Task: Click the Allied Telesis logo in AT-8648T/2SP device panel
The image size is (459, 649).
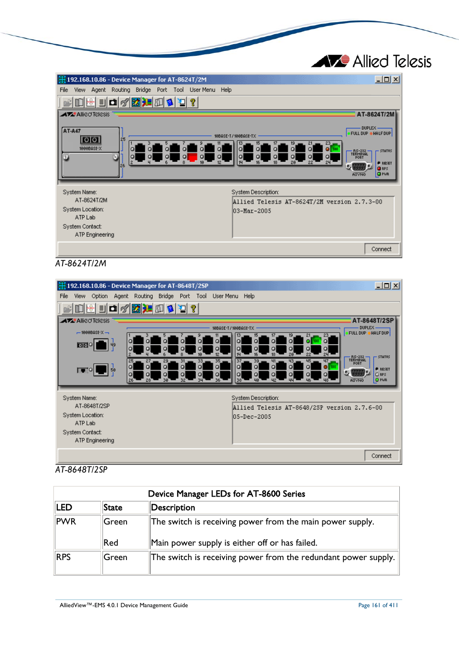Action: pyautogui.click(x=85, y=321)
